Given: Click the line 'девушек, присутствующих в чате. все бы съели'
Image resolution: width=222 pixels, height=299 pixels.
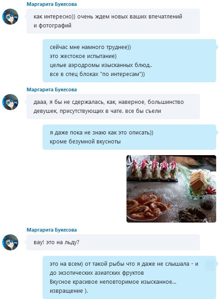Looking at the screenshot, I should tap(97, 111).
